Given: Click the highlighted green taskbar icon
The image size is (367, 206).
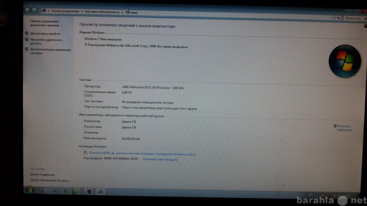Looking at the screenshot, I should [x=76, y=191].
